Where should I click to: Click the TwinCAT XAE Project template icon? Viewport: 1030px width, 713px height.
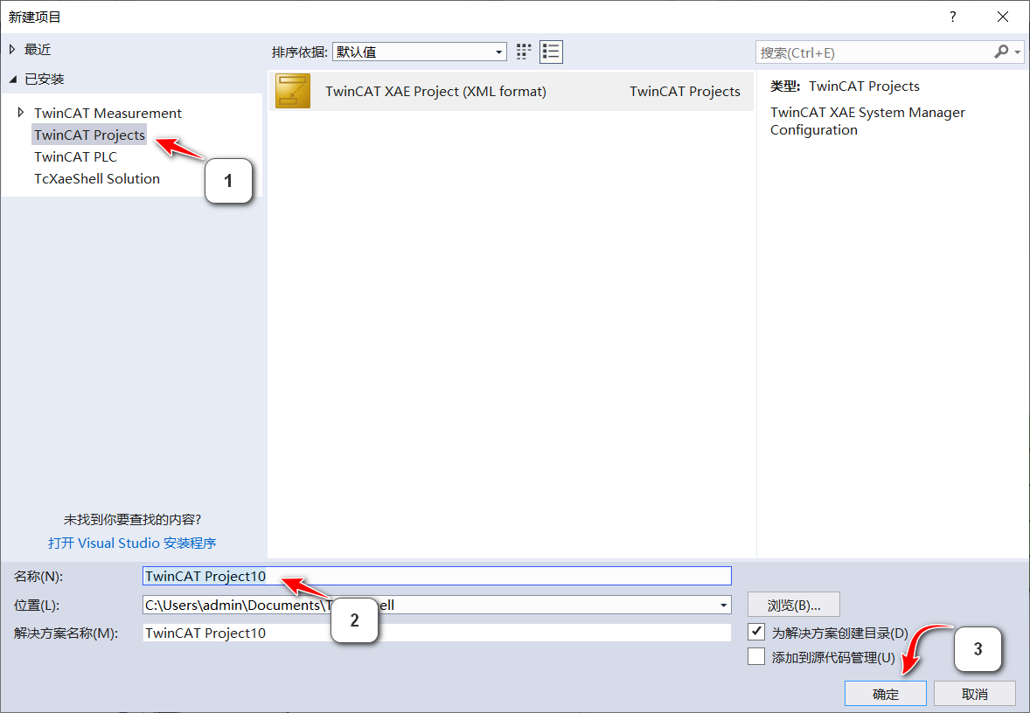point(293,91)
